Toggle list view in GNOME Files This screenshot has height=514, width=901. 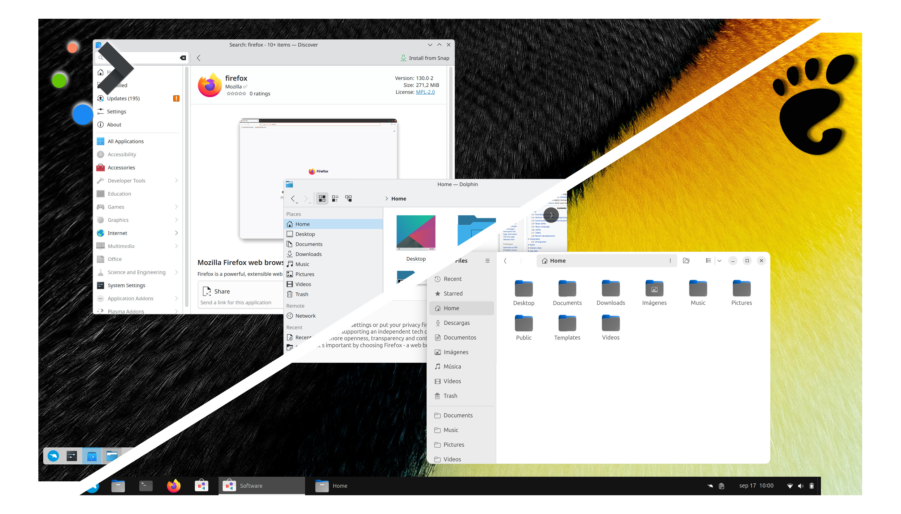tap(708, 261)
